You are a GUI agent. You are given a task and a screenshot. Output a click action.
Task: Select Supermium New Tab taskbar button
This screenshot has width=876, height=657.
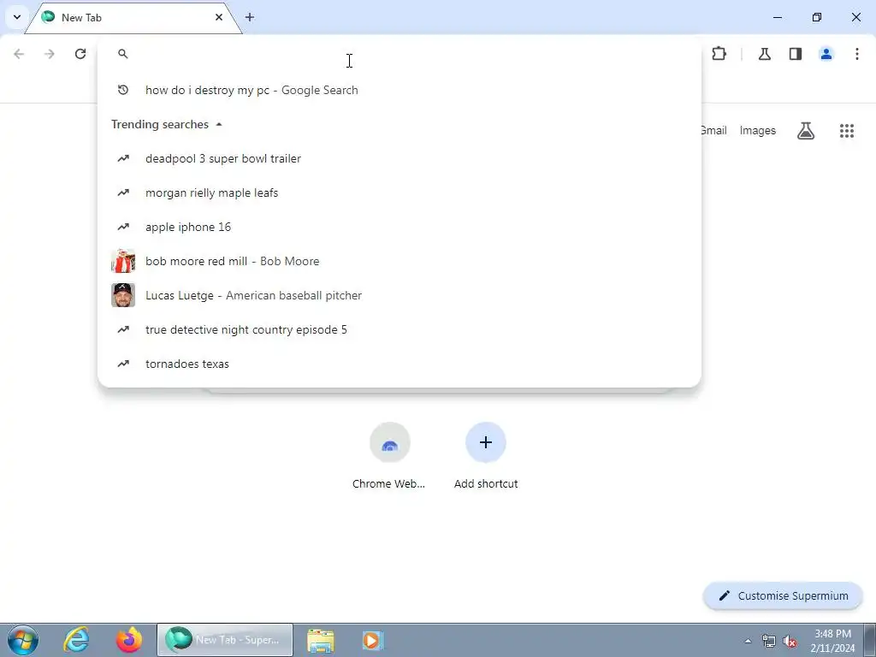point(225,640)
